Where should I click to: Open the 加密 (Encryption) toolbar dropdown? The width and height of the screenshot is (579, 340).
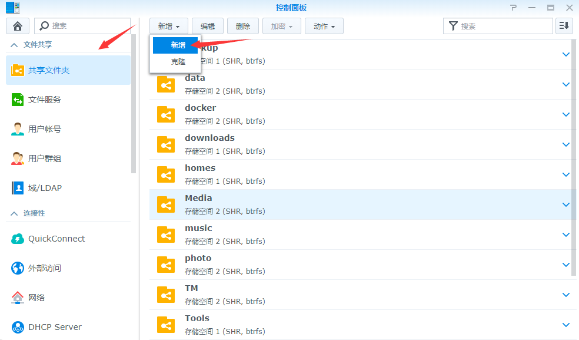[281, 27]
